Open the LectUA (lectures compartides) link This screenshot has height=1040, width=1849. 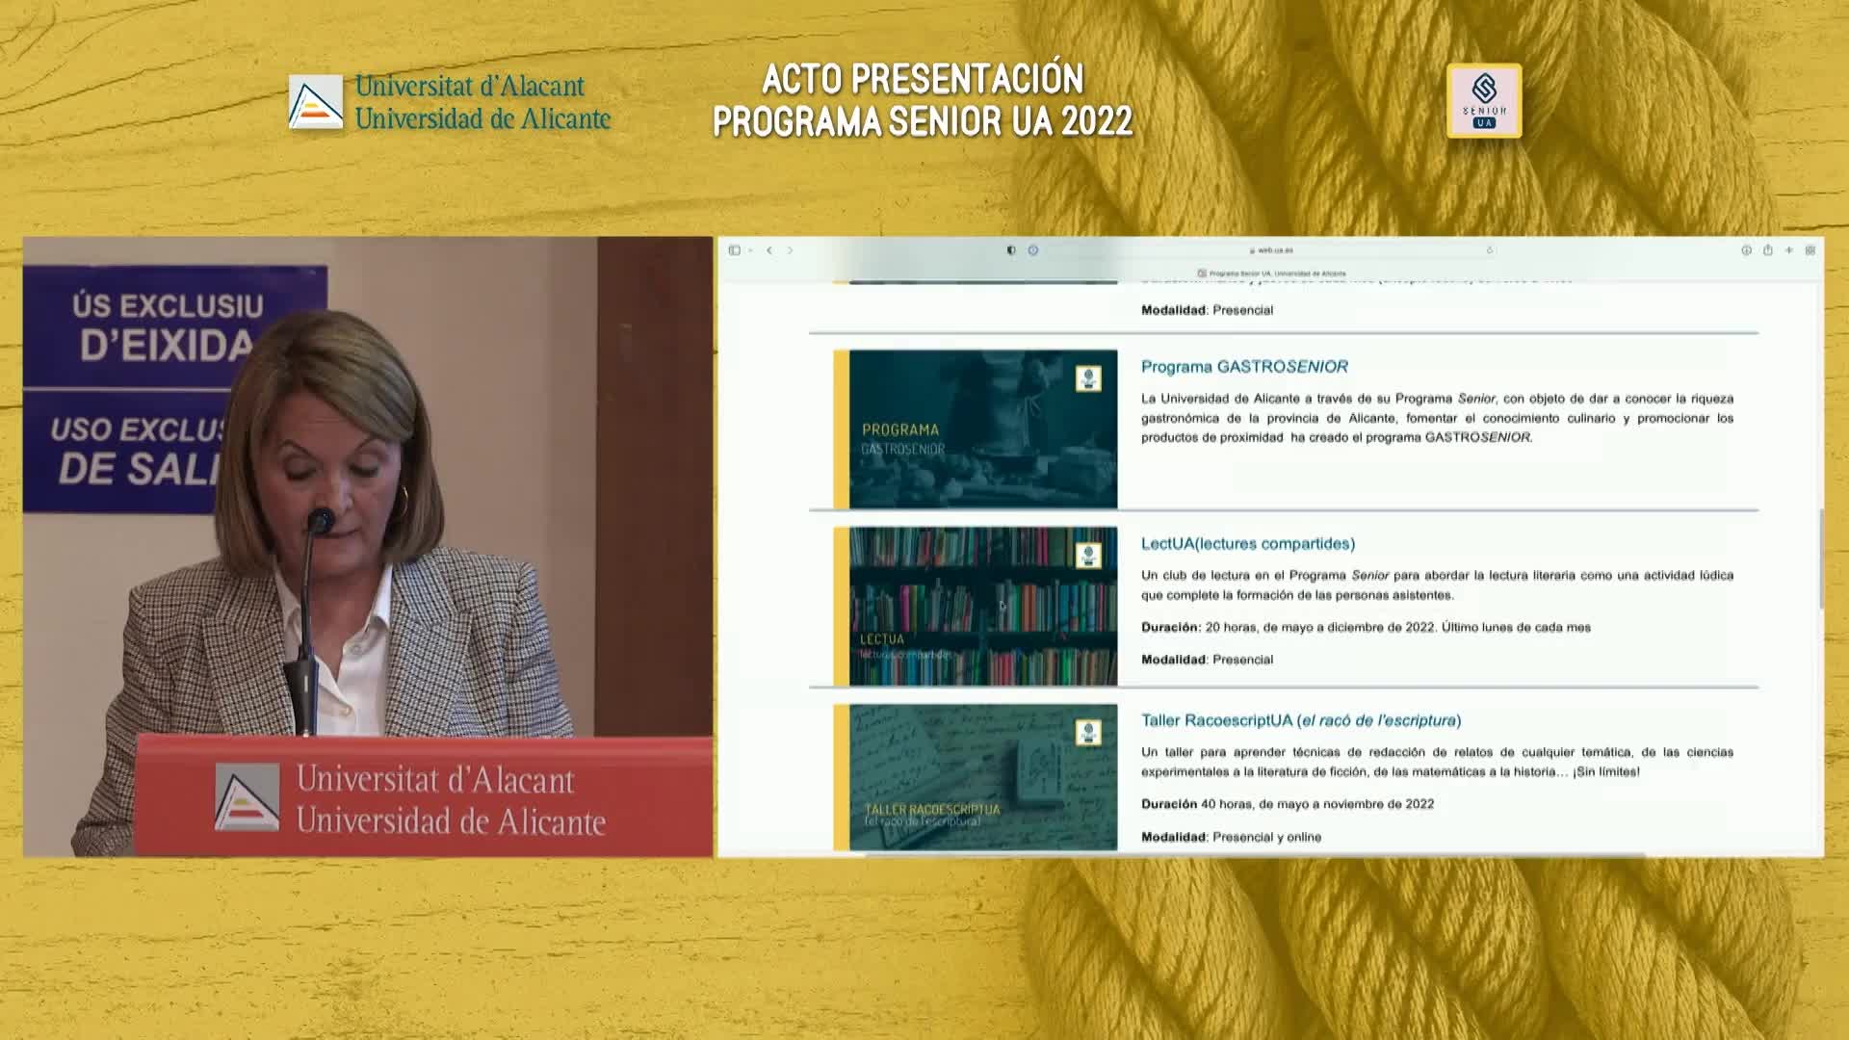click(x=1247, y=544)
